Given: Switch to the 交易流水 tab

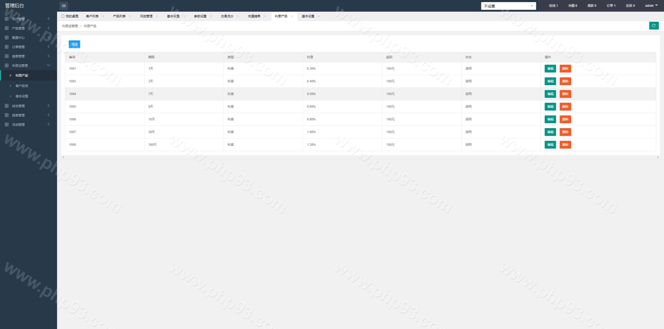Looking at the screenshot, I should point(227,16).
